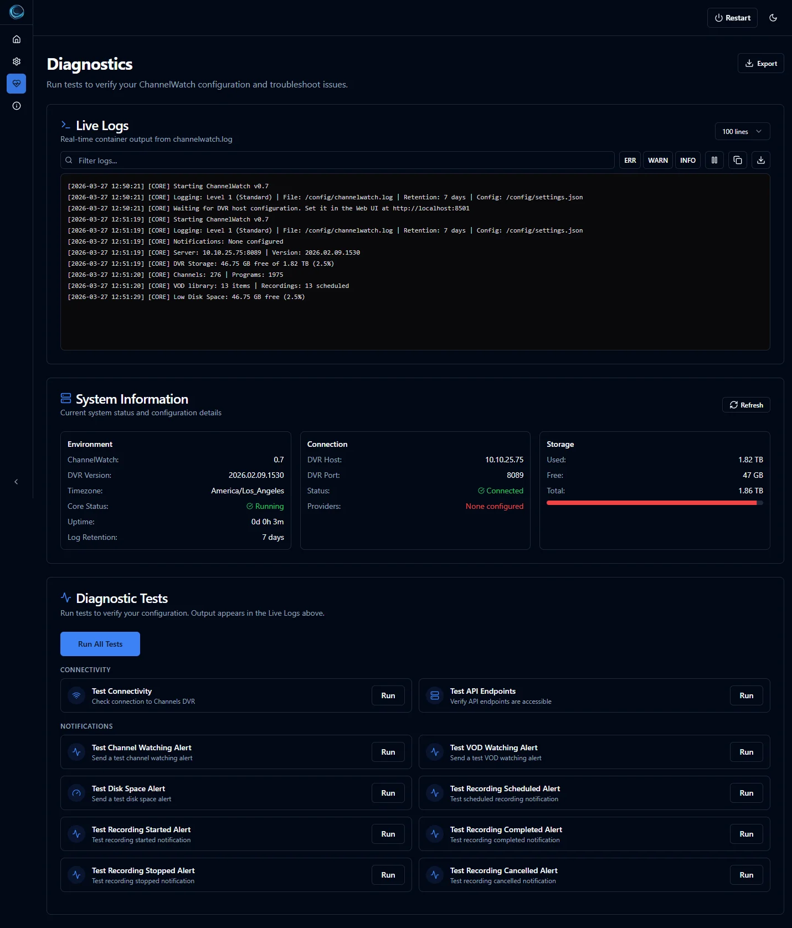Click the ChannelWatch logo icon

tap(17, 11)
